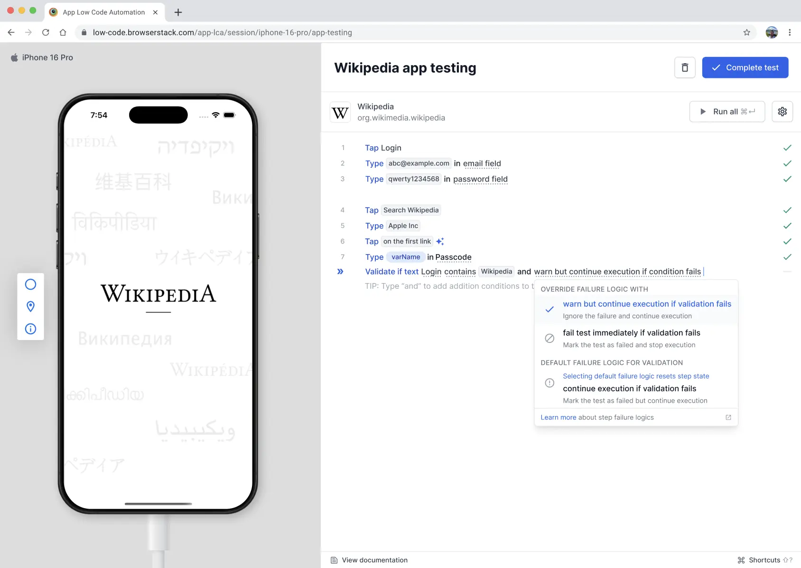801x568 pixels.
Task: Click the double chevron on validate step
Action: tap(340, 272)
